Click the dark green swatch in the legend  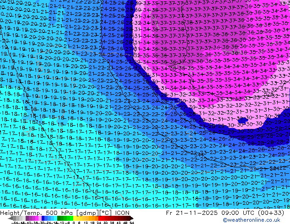[x=59, y=218]
